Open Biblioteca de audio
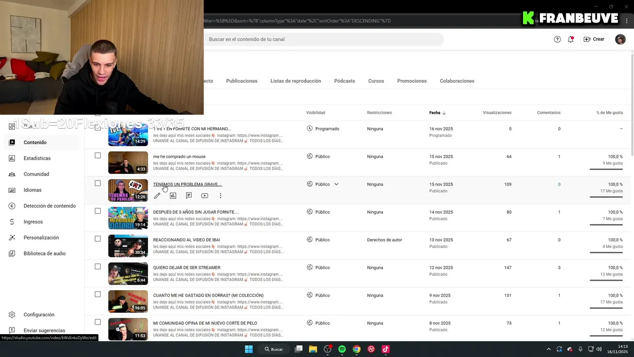Screen dimensions: 634x357 pos(45,253)
